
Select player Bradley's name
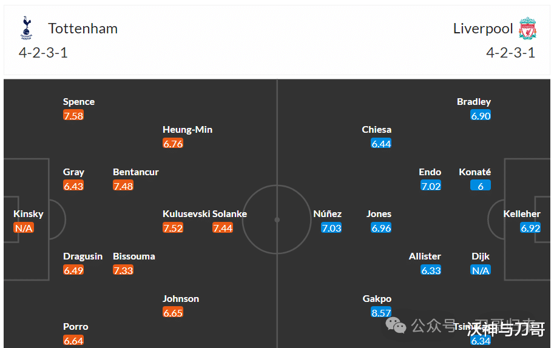[x=474, y=102]
